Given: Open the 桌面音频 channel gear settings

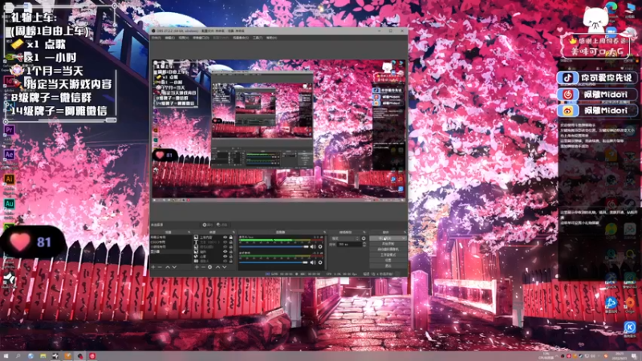Looking at the screenshot, I should click(x=320, y=262).
